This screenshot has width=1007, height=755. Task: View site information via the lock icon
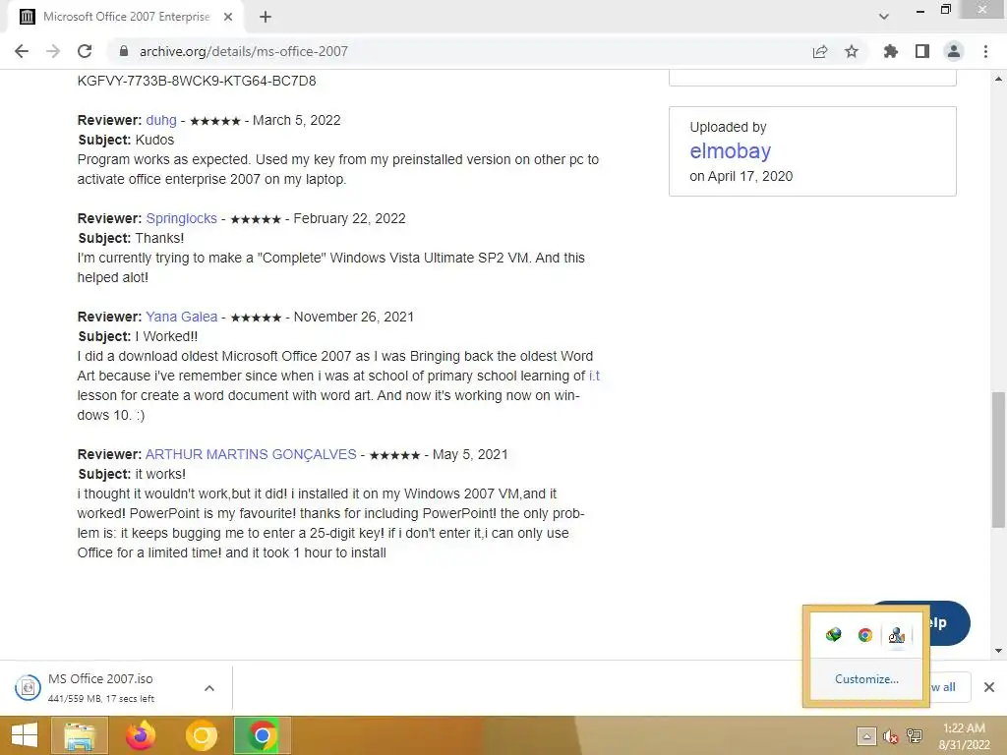click(124, 51)
